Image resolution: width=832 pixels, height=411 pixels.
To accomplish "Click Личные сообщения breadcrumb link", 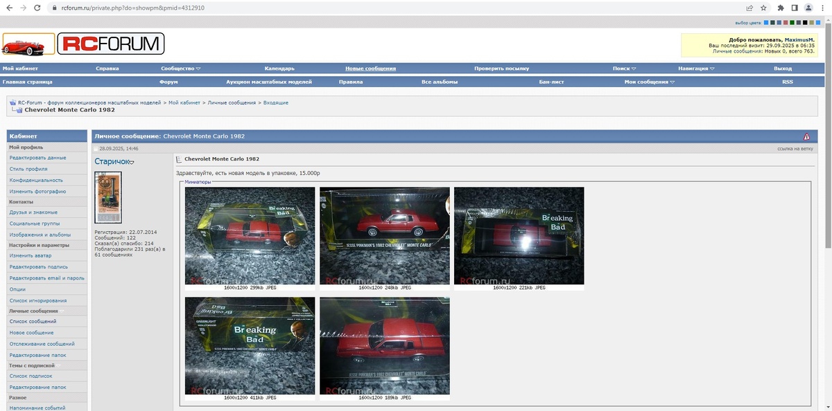I will click(x=232, y=102).
